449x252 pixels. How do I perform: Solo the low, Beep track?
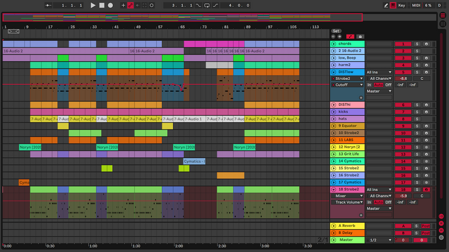tap(417, 58)
